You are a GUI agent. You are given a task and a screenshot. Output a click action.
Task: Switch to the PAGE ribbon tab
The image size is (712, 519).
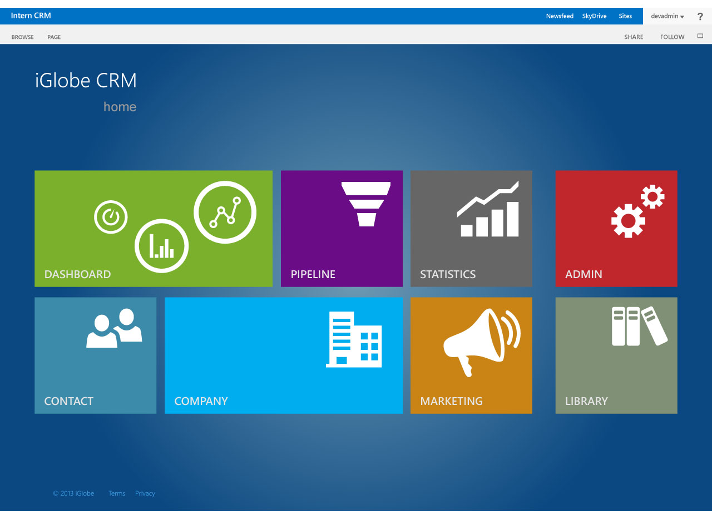[x=54, y=37]
